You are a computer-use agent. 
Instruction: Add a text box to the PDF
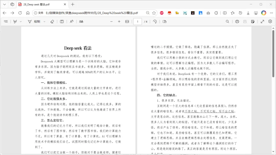[x=62, y=21]
